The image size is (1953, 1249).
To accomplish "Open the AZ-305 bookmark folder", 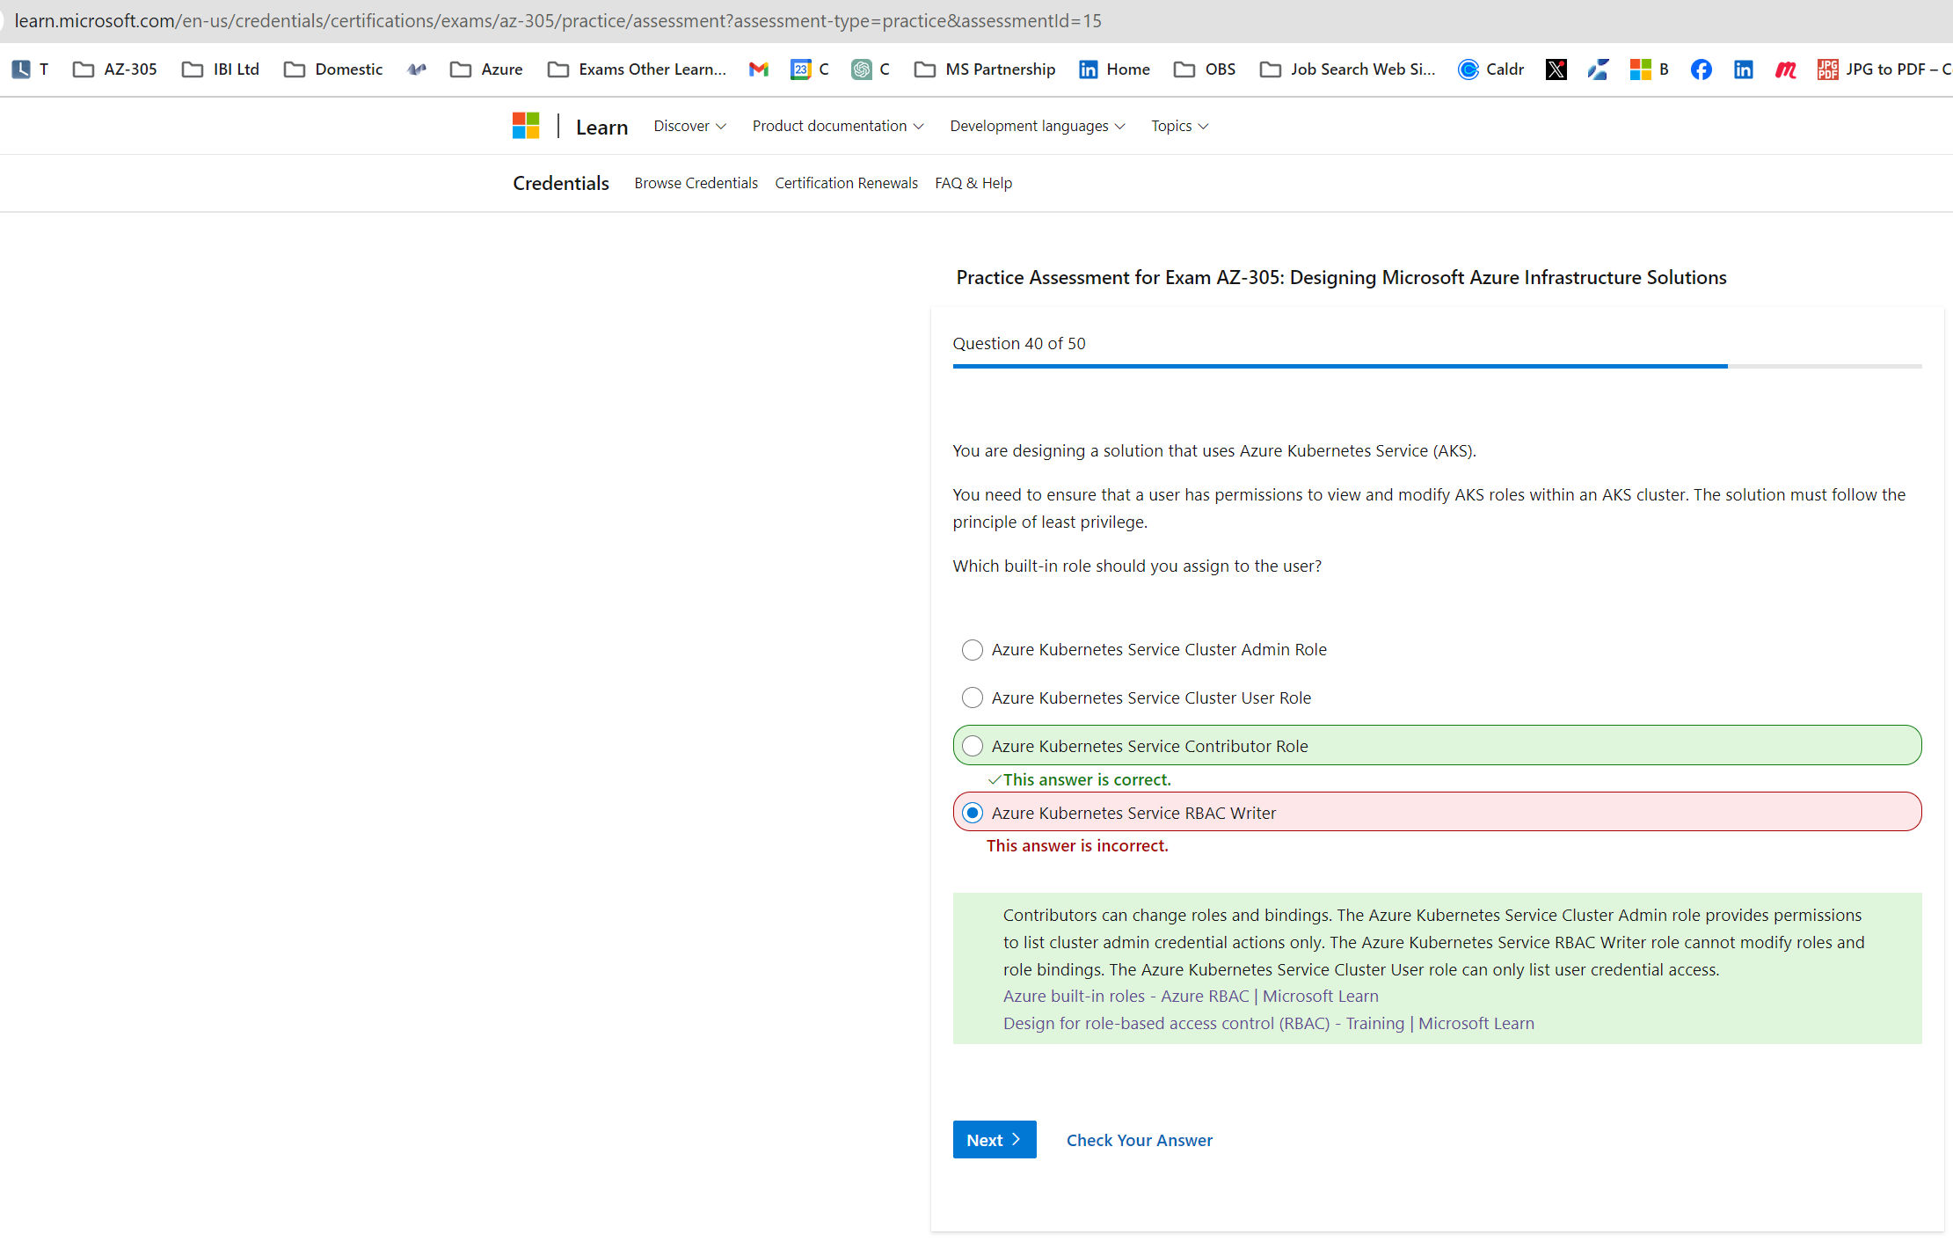I will coord(115,69).
